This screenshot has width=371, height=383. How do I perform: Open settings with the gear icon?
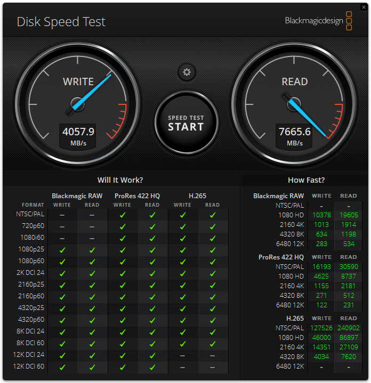(x=187, y=72)
